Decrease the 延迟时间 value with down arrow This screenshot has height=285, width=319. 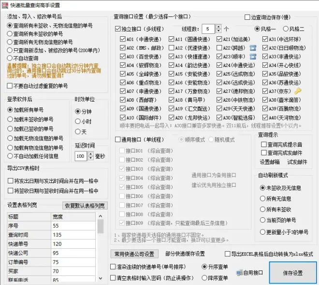90,158
